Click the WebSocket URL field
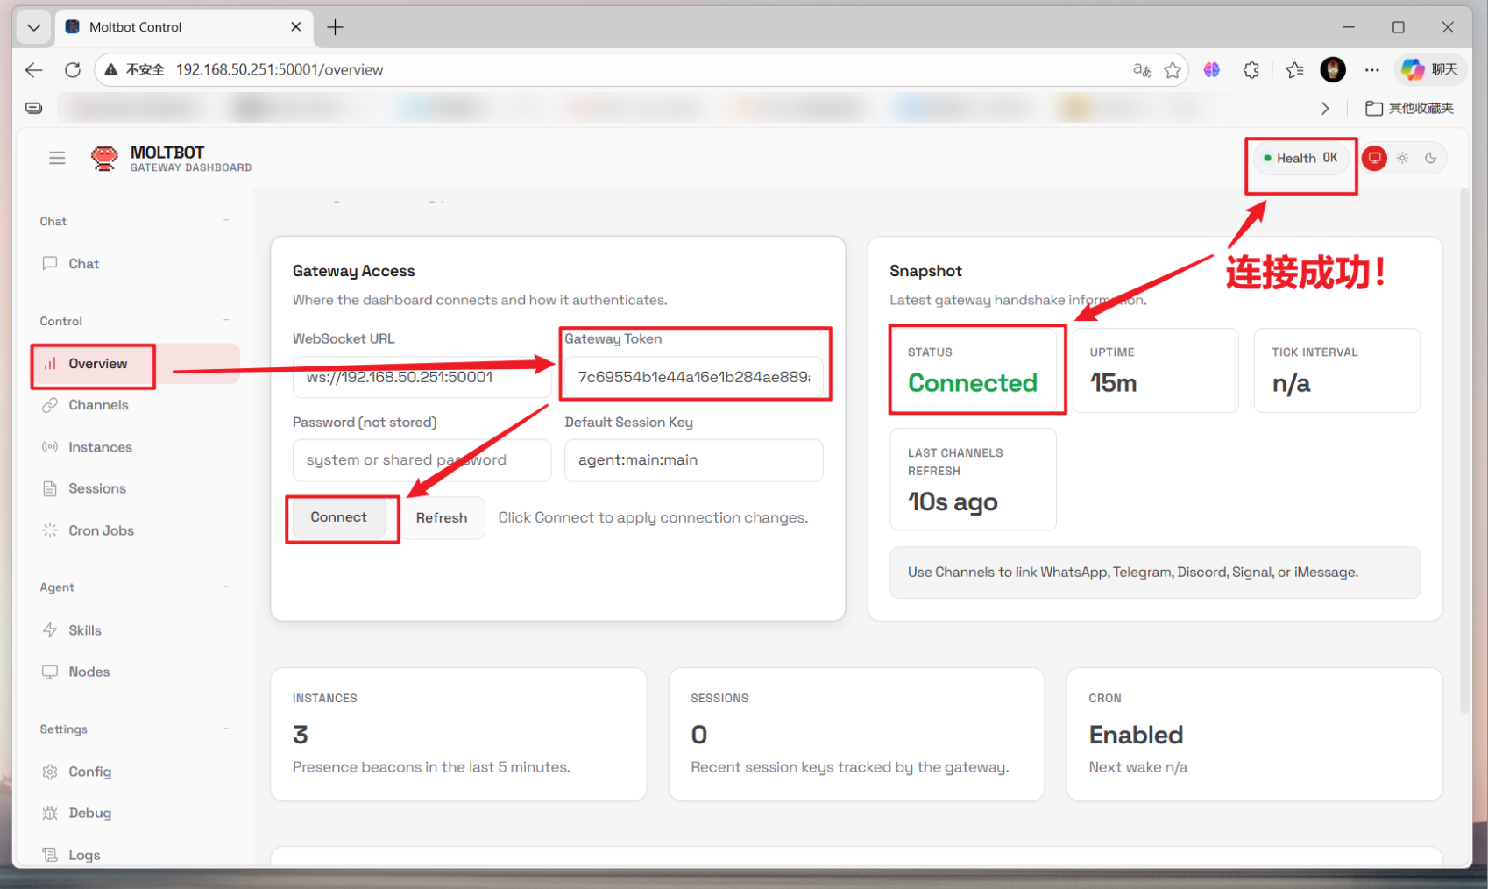Image resolution: width=1488 pixels, height=889 pixels. pos(422,377)
